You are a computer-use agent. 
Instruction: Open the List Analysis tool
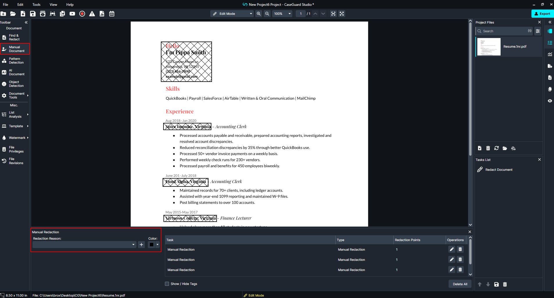pyautogui.click(x=15, y=114)
